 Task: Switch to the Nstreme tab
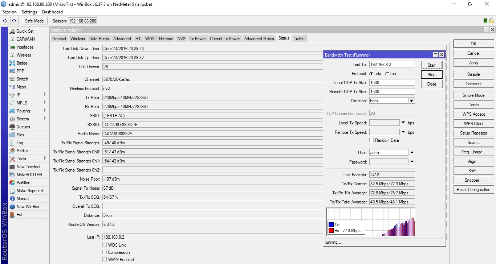pos(166,39)
